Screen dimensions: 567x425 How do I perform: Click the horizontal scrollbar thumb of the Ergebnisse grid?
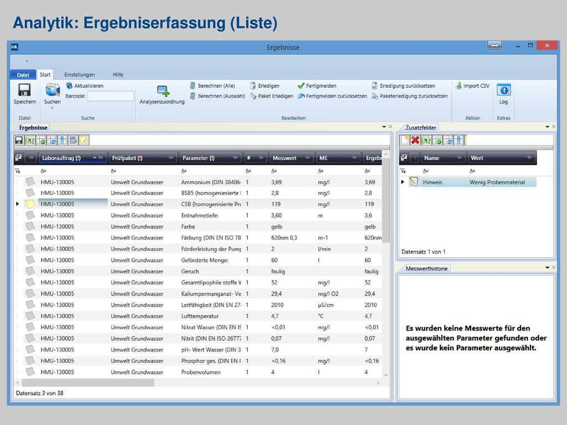[x=88, y=382]
